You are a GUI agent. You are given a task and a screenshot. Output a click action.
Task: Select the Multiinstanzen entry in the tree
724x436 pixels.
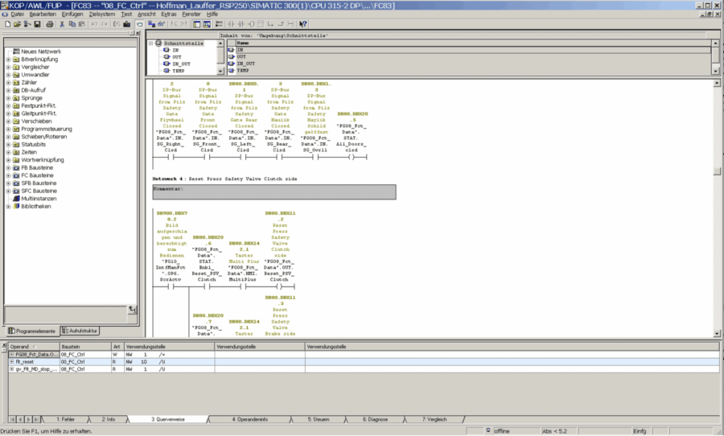pyautogui.click(x=38, y=198)
